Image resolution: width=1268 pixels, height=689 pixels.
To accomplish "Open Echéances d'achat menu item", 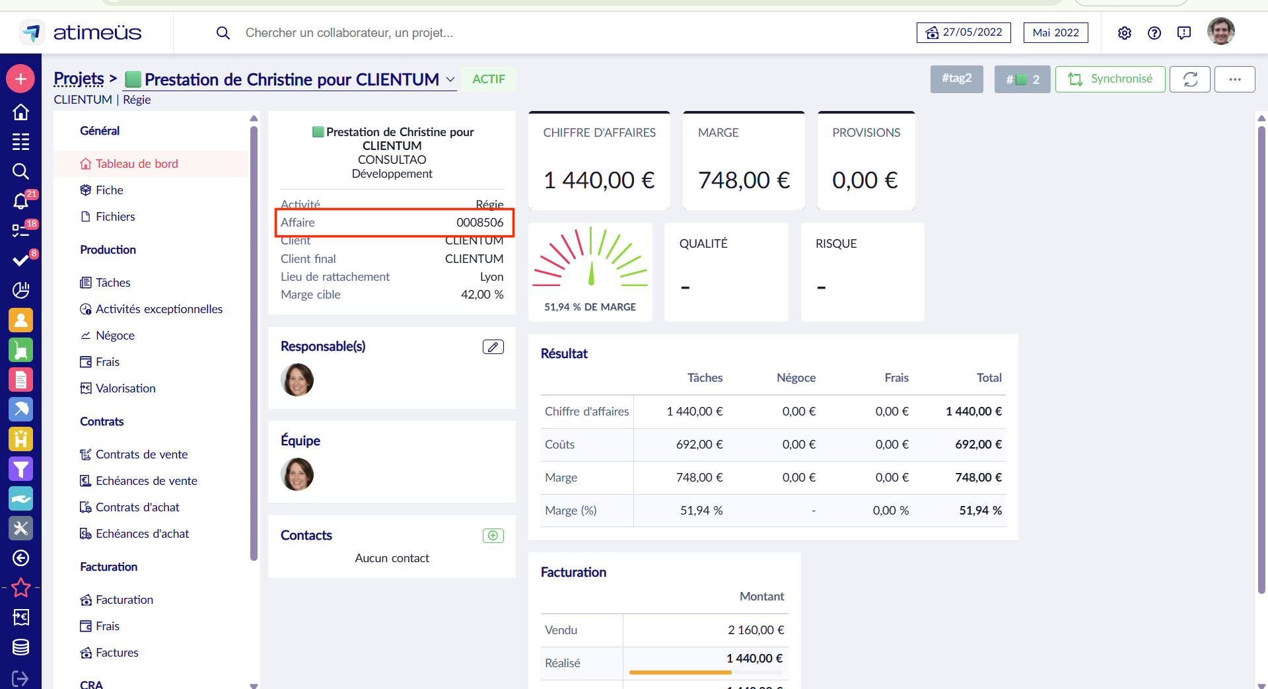I will click(x=151, y=534).
